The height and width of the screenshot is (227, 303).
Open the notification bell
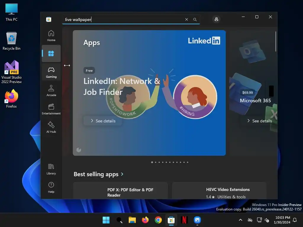coord(295,220)
